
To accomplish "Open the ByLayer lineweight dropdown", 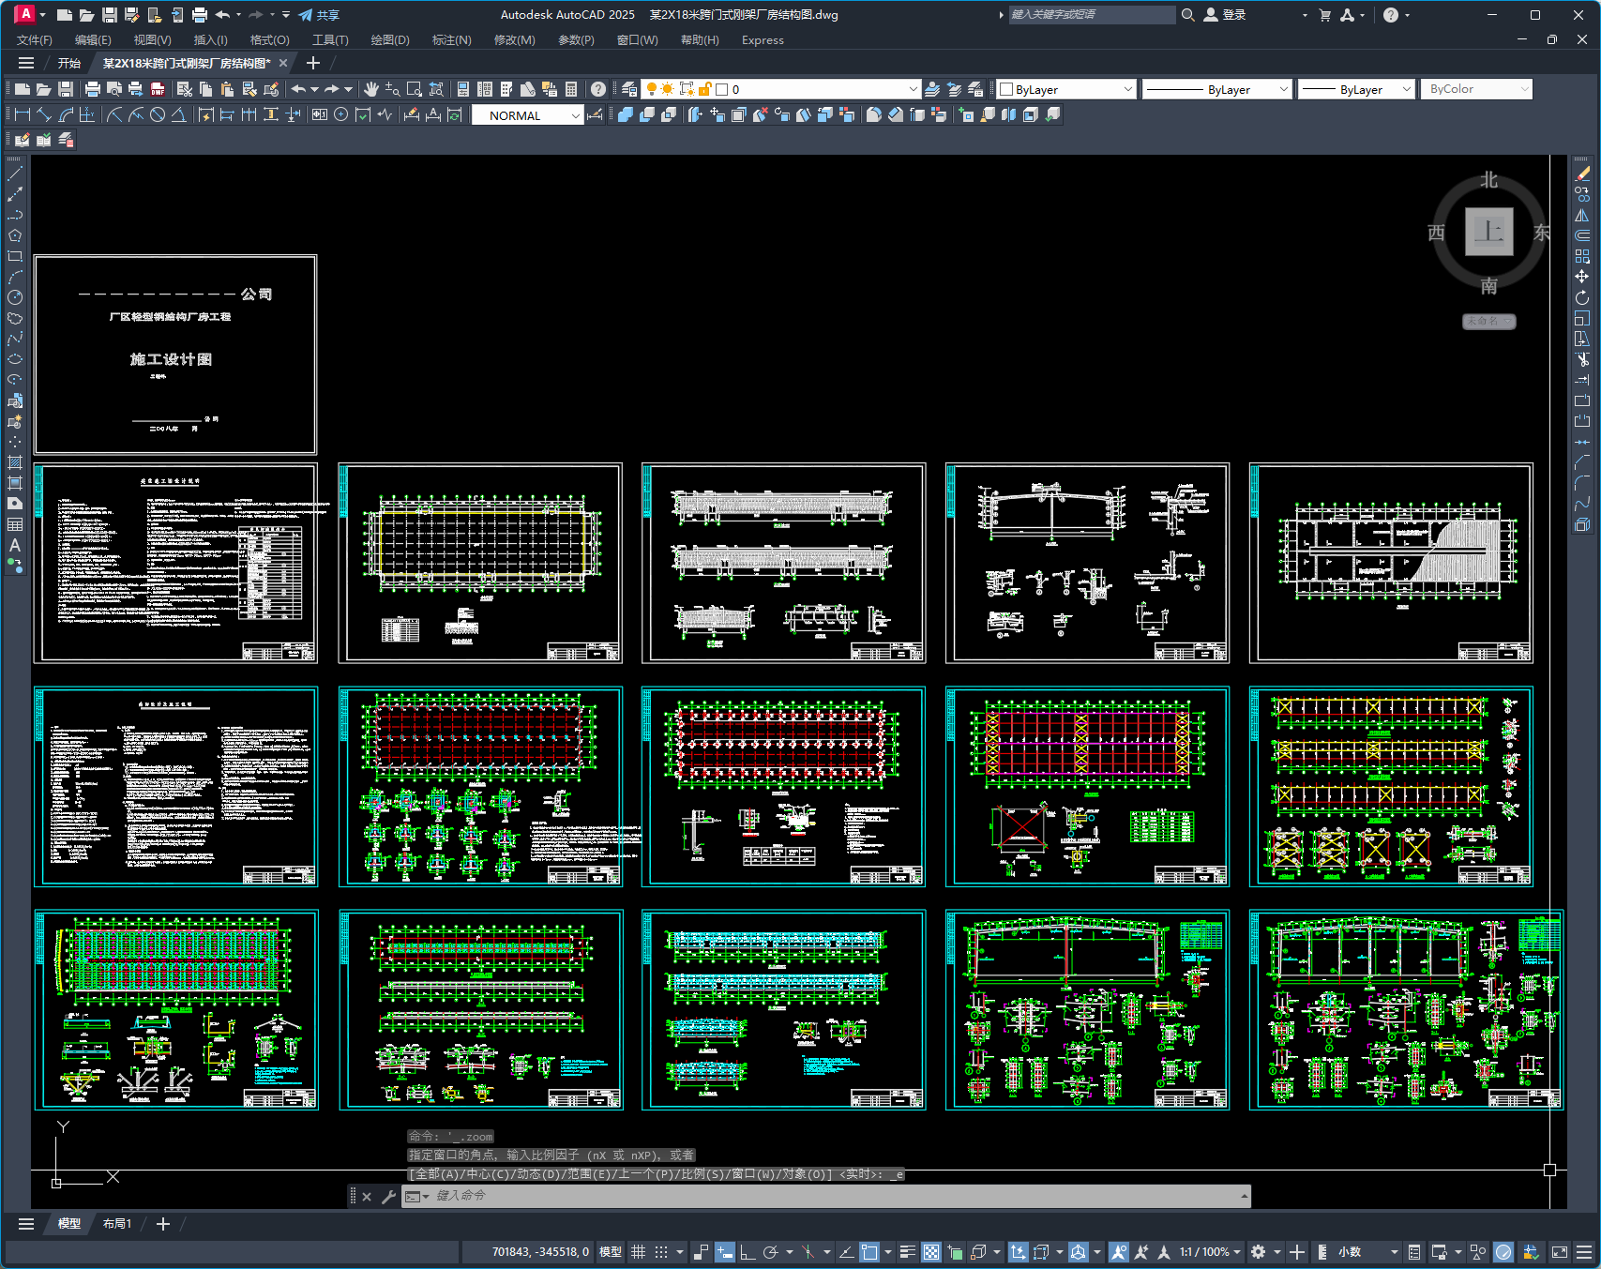I will coord(1356,89).
